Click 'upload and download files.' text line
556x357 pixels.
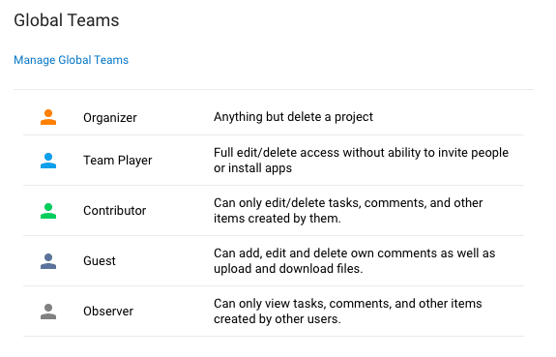coord(288,269)
